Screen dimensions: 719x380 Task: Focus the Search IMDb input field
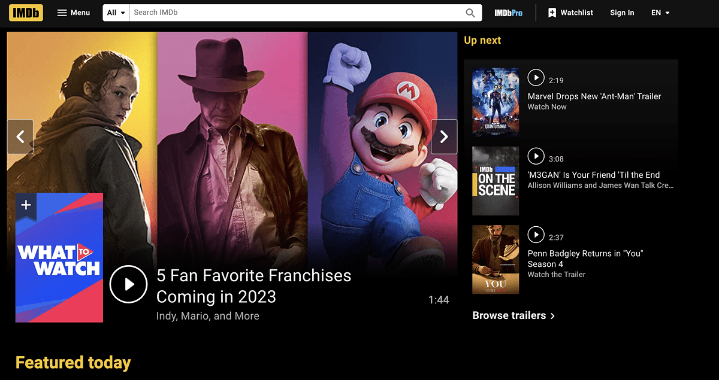coord(297,13)
